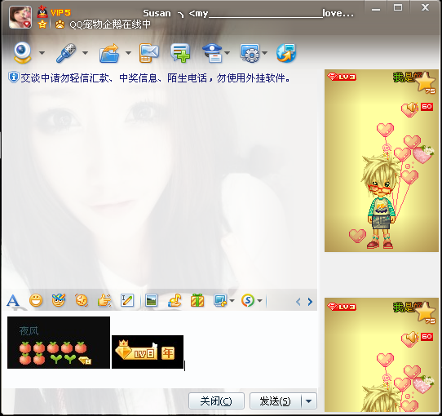Click the pointing hand icon
This screenshot has width=442, height=416.
tap(104, 301)
